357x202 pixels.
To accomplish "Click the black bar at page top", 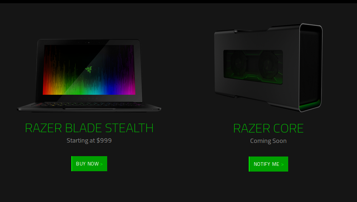I will tap(178, 1).
